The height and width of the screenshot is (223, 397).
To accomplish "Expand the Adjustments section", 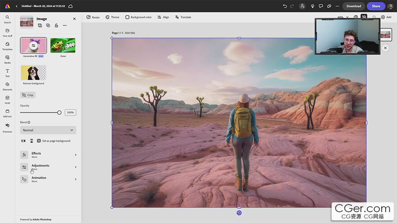I will [x=48, y=167].
